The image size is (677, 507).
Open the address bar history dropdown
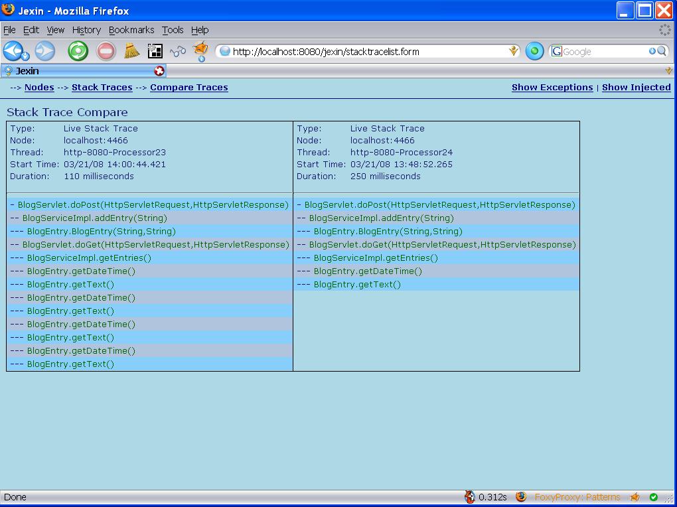point(513,51)
